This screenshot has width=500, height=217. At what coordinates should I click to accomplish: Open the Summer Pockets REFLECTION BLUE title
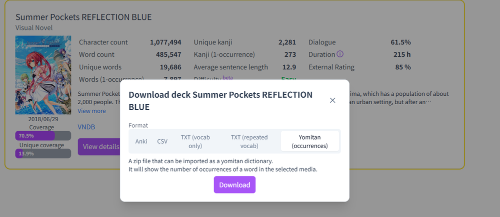click(83, 17)
